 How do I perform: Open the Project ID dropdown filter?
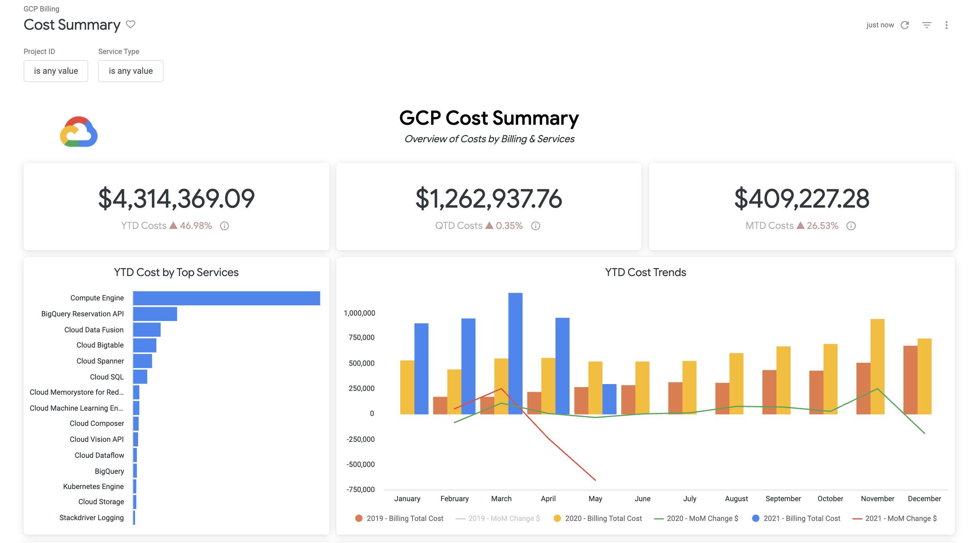[56, 70]
